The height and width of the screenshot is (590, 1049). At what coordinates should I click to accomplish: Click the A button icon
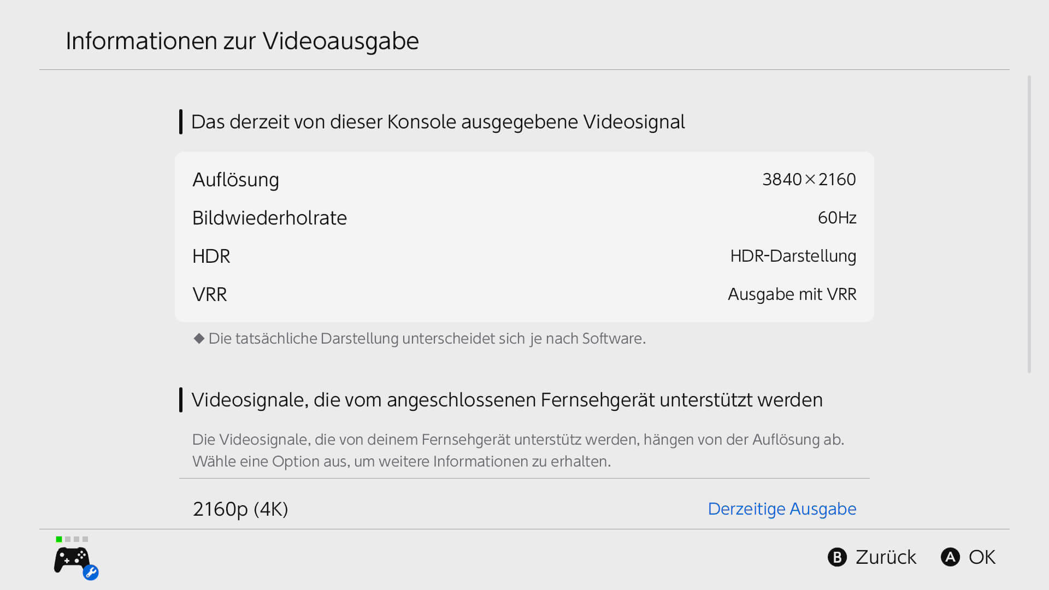pos(950,557)
